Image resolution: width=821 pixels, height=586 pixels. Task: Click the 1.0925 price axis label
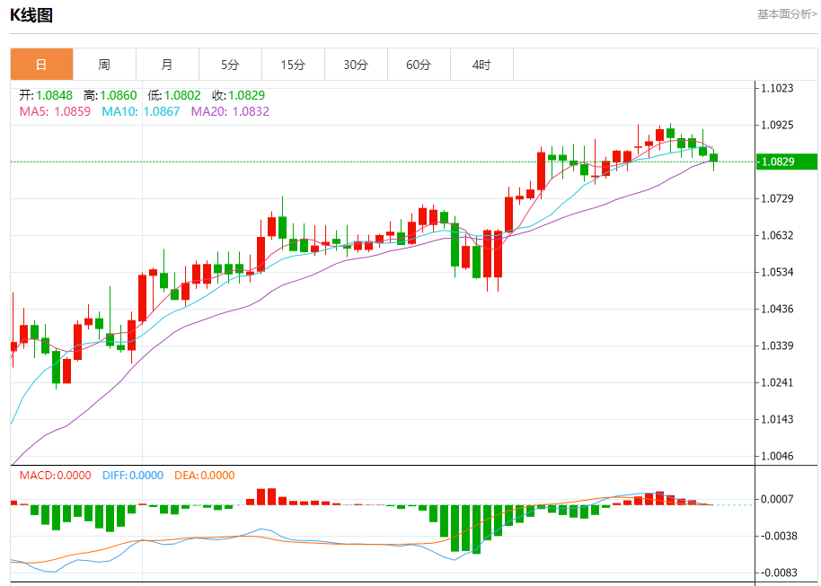pyautogui.click(x=778, y=125)
